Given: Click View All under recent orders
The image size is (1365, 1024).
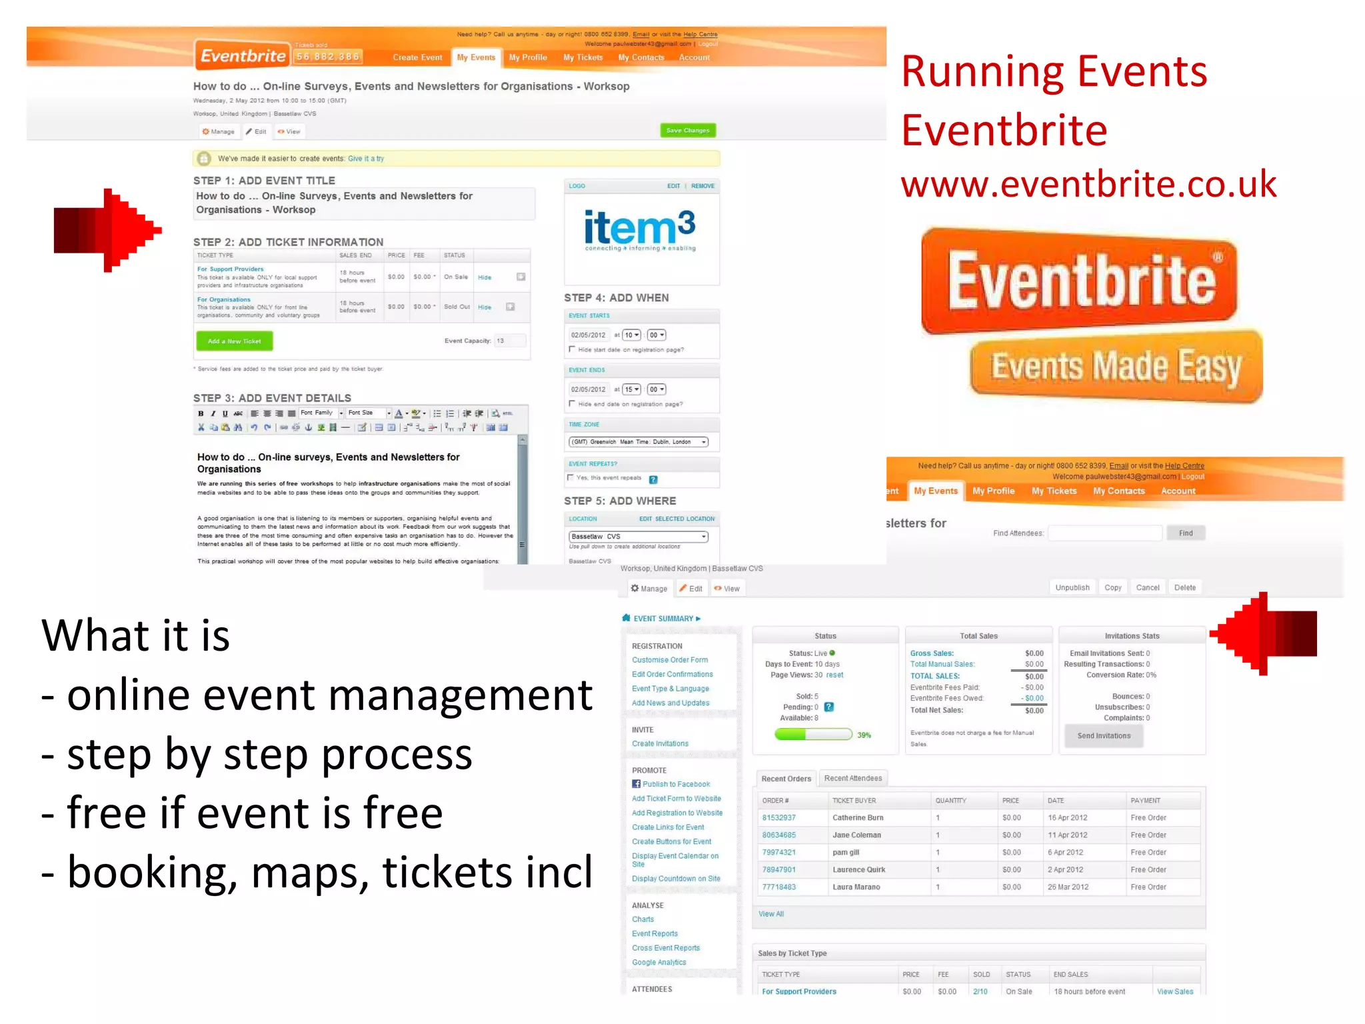Looking at the screenshot, I should (771, 914).
